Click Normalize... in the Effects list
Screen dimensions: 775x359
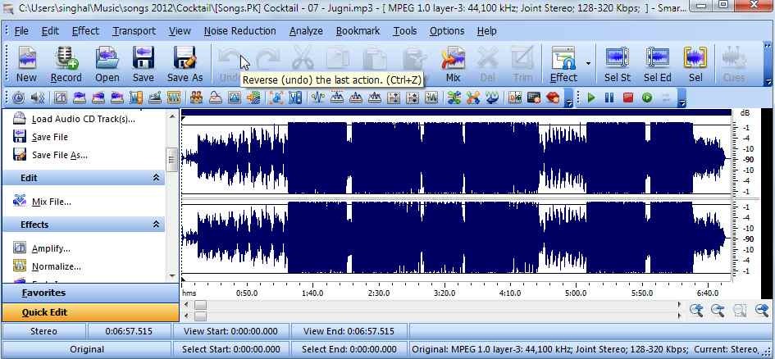56,266
